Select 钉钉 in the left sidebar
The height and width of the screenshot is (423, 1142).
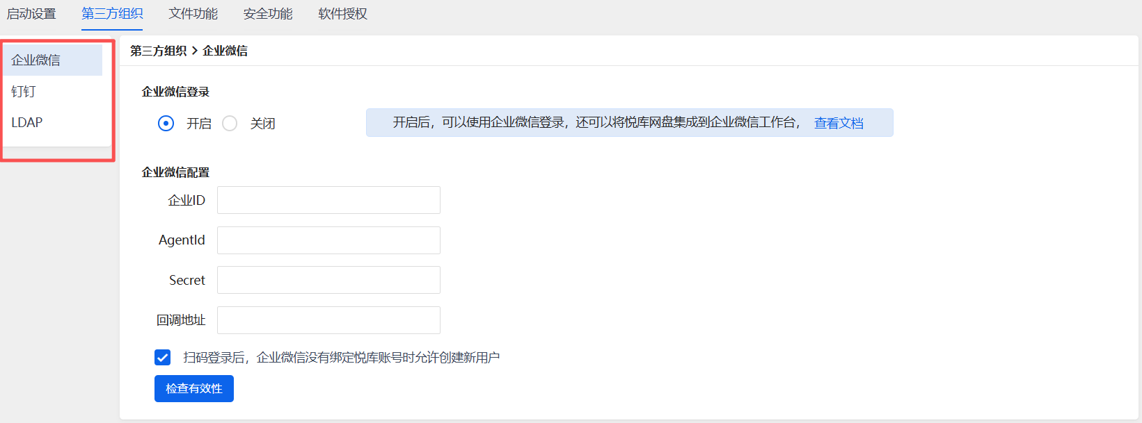[24, 92]
